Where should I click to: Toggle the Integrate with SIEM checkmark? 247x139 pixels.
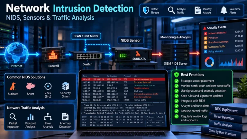click(177, 101)
